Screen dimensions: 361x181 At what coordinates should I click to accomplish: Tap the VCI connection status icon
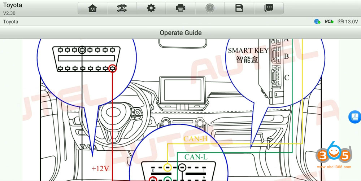point(329,21)
